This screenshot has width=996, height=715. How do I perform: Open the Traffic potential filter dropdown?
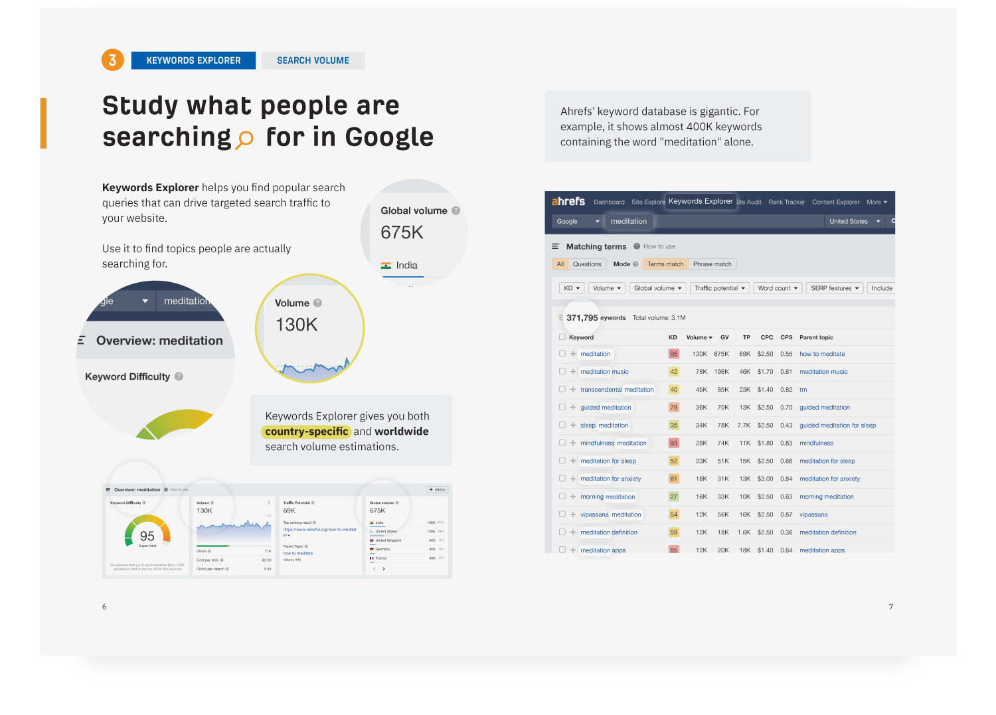pos(720,288)
